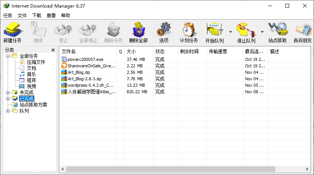Screen dimensions: 314x175
Task: Open the 开始队列 dropdown arrow
Action: pyautogui.click(x=230, y=32)
